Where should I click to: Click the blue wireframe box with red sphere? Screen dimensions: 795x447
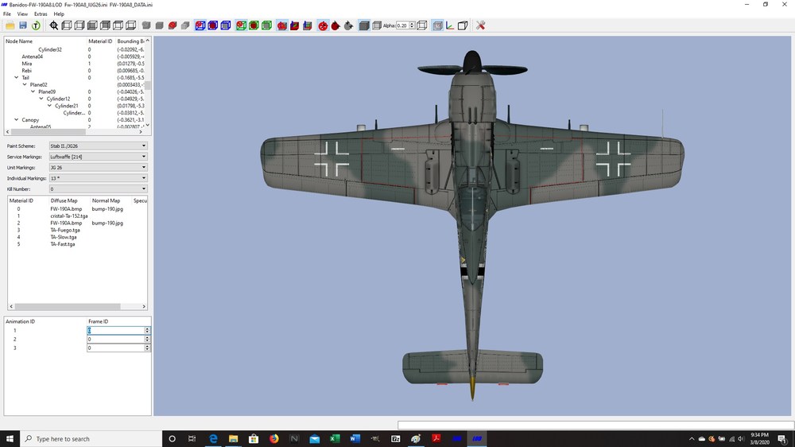pyautogui.click(x=200, y=25)
